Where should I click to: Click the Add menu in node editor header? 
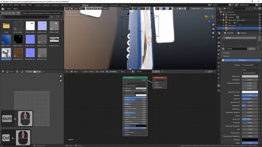(97, 71)
